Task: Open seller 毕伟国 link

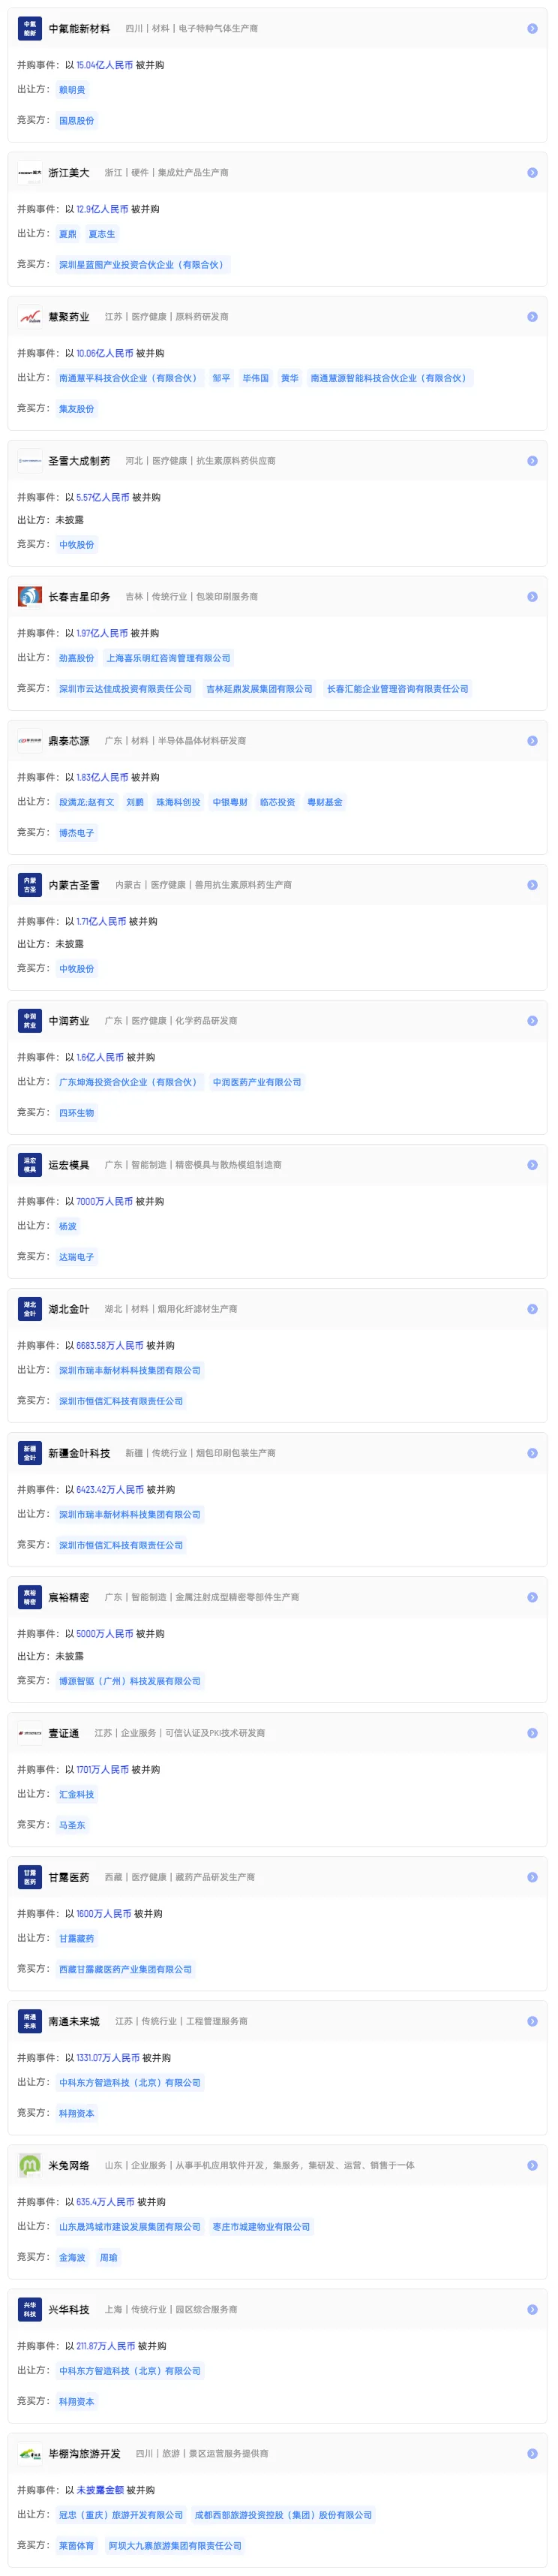Action: tap(255, 378)
